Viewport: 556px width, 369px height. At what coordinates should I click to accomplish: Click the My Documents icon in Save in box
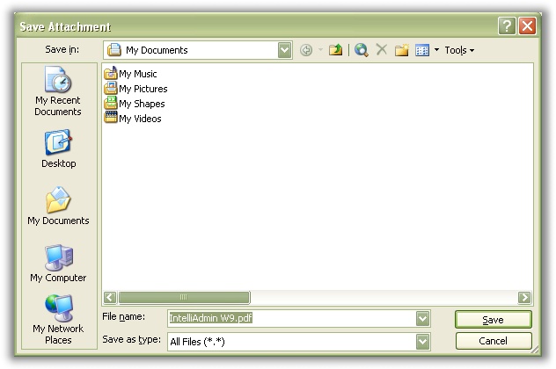pos(114,50)
